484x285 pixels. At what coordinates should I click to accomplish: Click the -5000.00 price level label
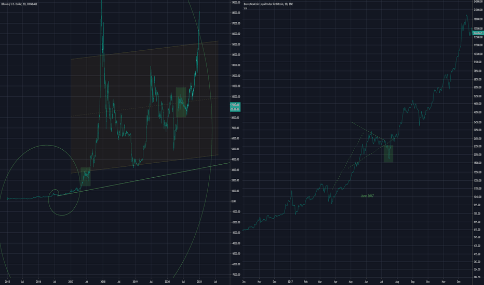236,254
